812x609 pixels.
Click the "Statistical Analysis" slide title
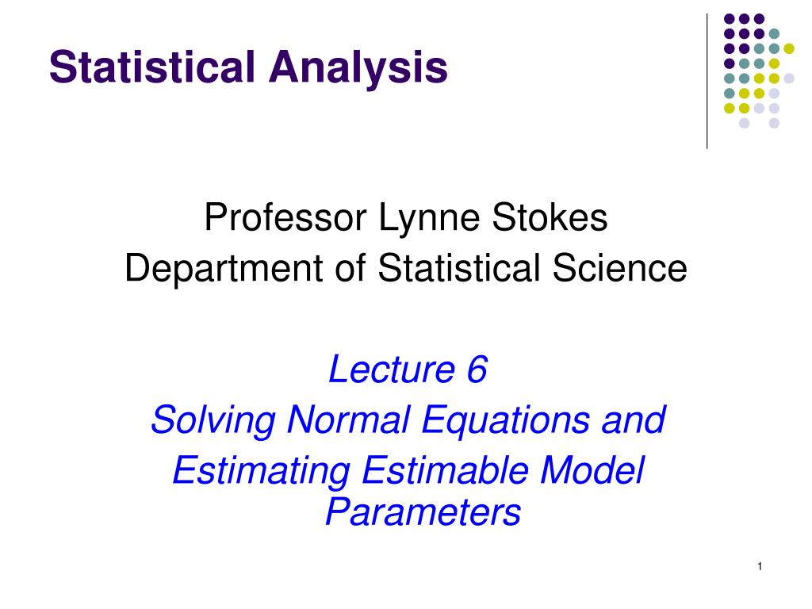click(248, 68)
